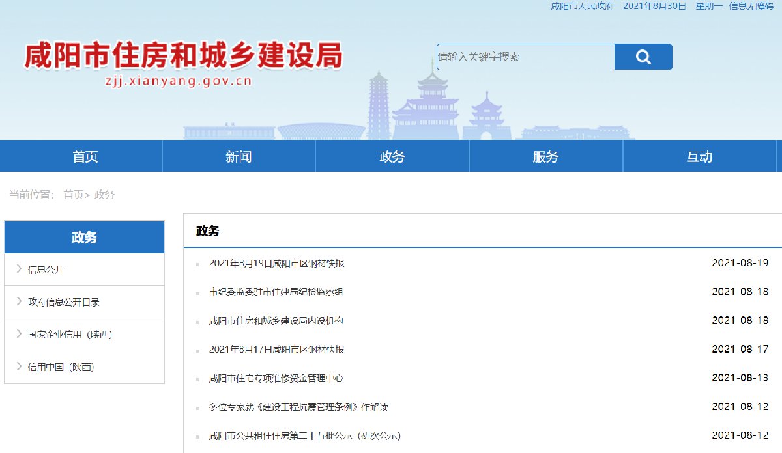Focus the keyword search input field
The height and width of the screenshot is (453, 782).
[x=525, y=57]
